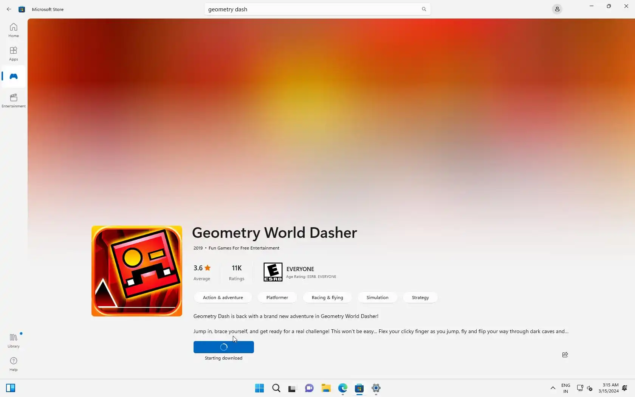The width and height of the screenshot is (635, 397).
Task: Click the ESRB Everyone rating badge
Action: coord(273,272)
